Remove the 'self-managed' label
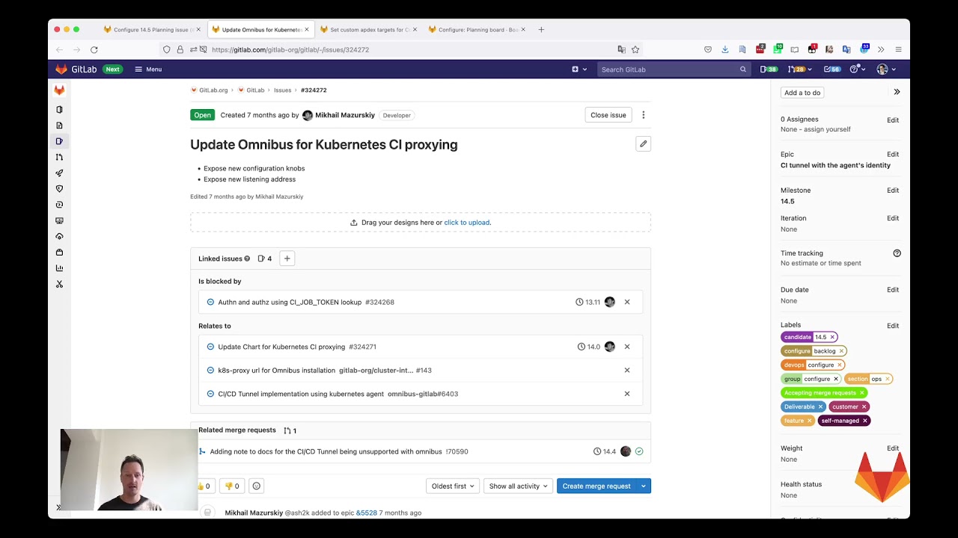 point(864,421)
